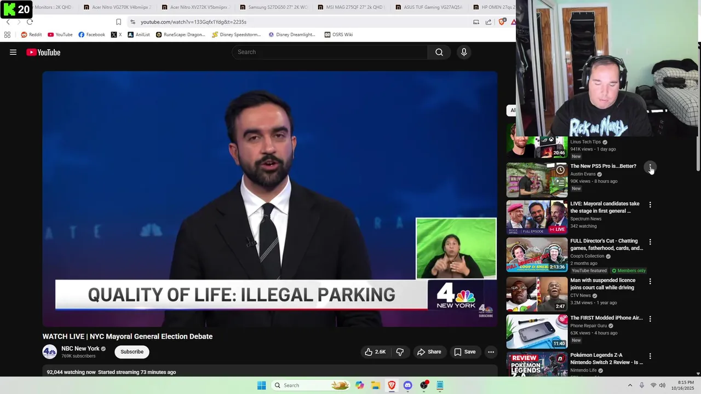Open YouTube bookmark in bookmarks bar
Image resolution: width=701 pixels, height=394 pixels.
(x=60, y=34)
